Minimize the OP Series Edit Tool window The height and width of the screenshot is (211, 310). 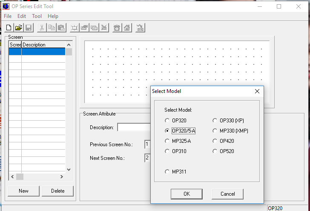click(260, 6)
